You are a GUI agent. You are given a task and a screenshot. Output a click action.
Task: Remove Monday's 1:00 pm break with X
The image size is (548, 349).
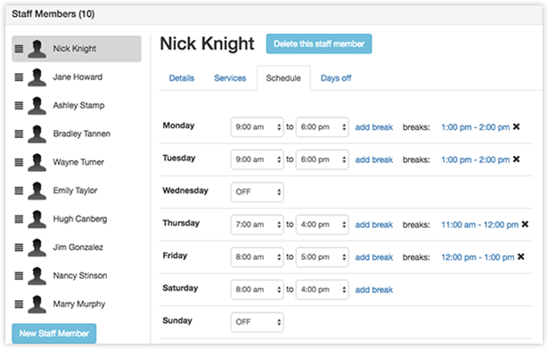click(x=516, y=126)
